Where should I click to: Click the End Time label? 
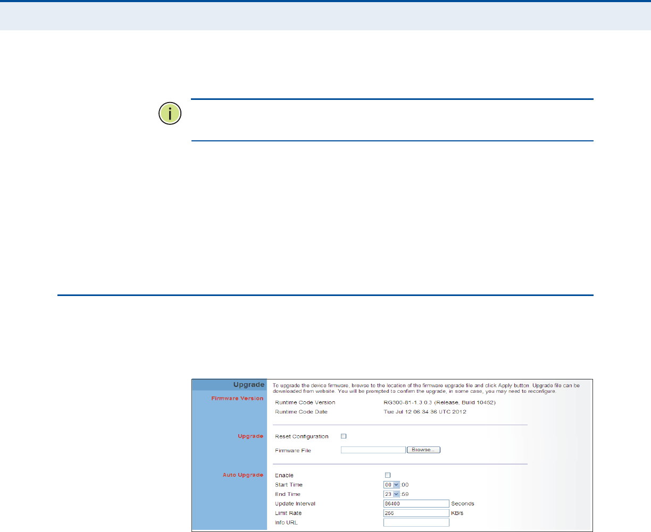(288, 494)
